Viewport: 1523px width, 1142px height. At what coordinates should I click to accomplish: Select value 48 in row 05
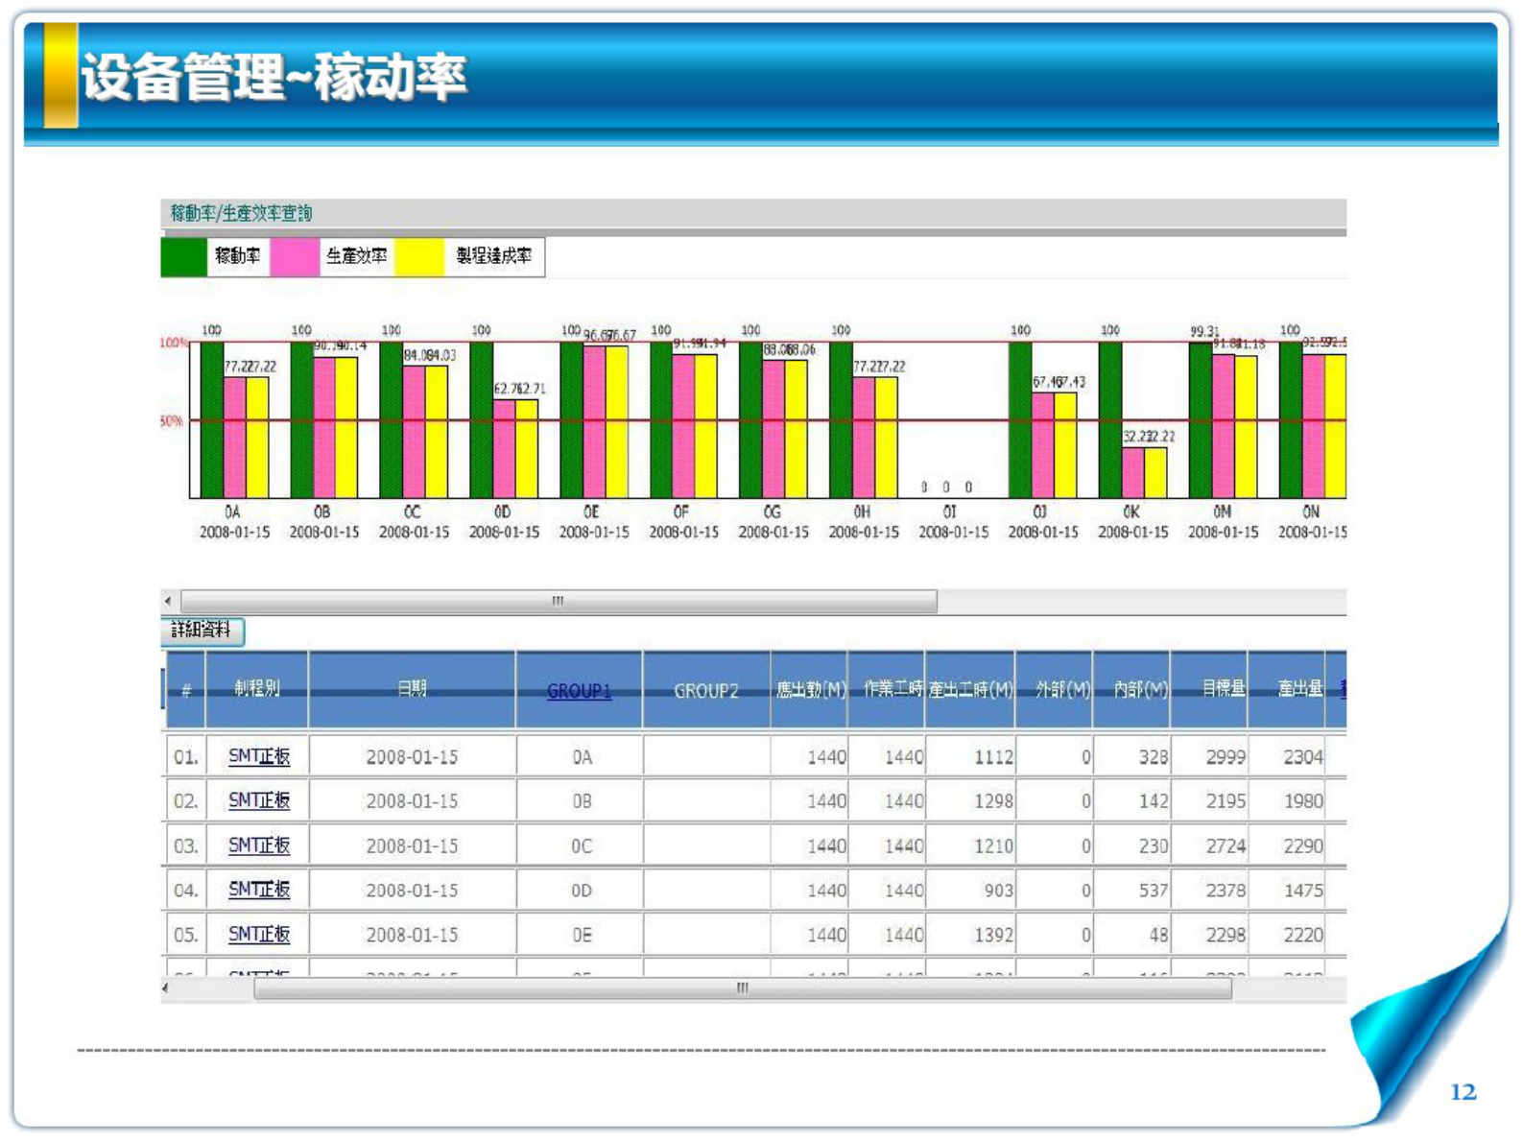tap(1158, 935)
